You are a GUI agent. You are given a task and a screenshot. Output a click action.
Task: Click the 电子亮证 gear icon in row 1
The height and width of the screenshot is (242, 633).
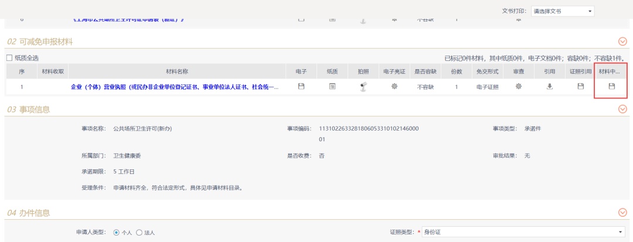click(394, 87)
